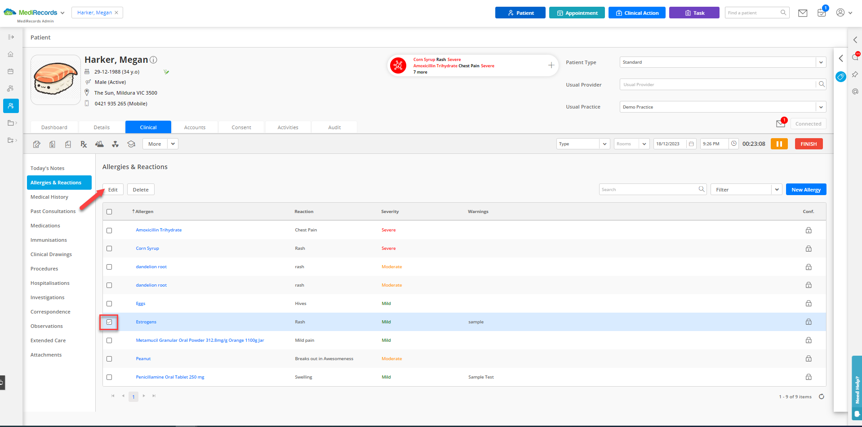Open the pin icon in right sidebar
Image resolution: width=862 pixels, height=427 pixels.
click(855, 74)
